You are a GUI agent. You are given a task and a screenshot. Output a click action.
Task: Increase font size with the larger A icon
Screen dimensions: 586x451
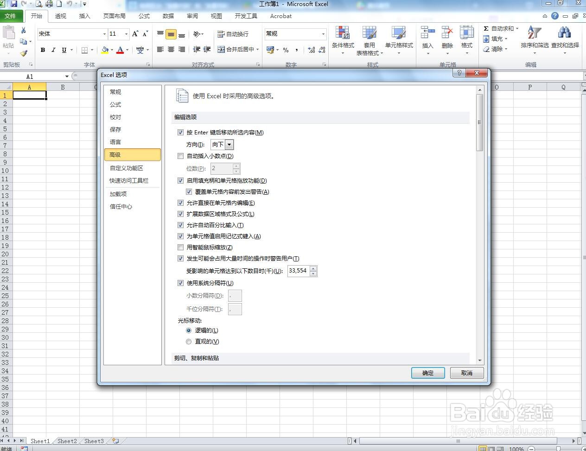point(135,34)
